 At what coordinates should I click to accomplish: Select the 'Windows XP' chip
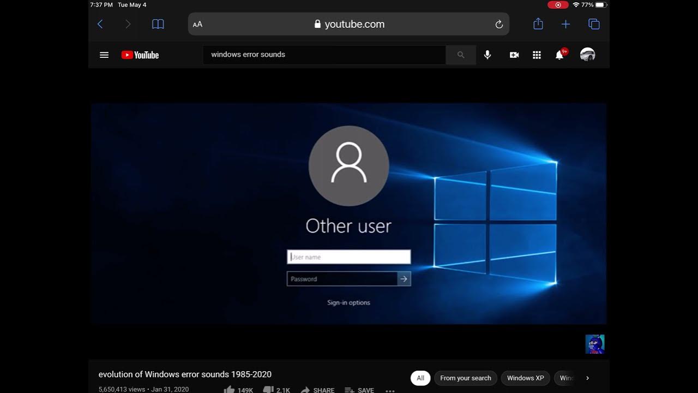(525, 378)
